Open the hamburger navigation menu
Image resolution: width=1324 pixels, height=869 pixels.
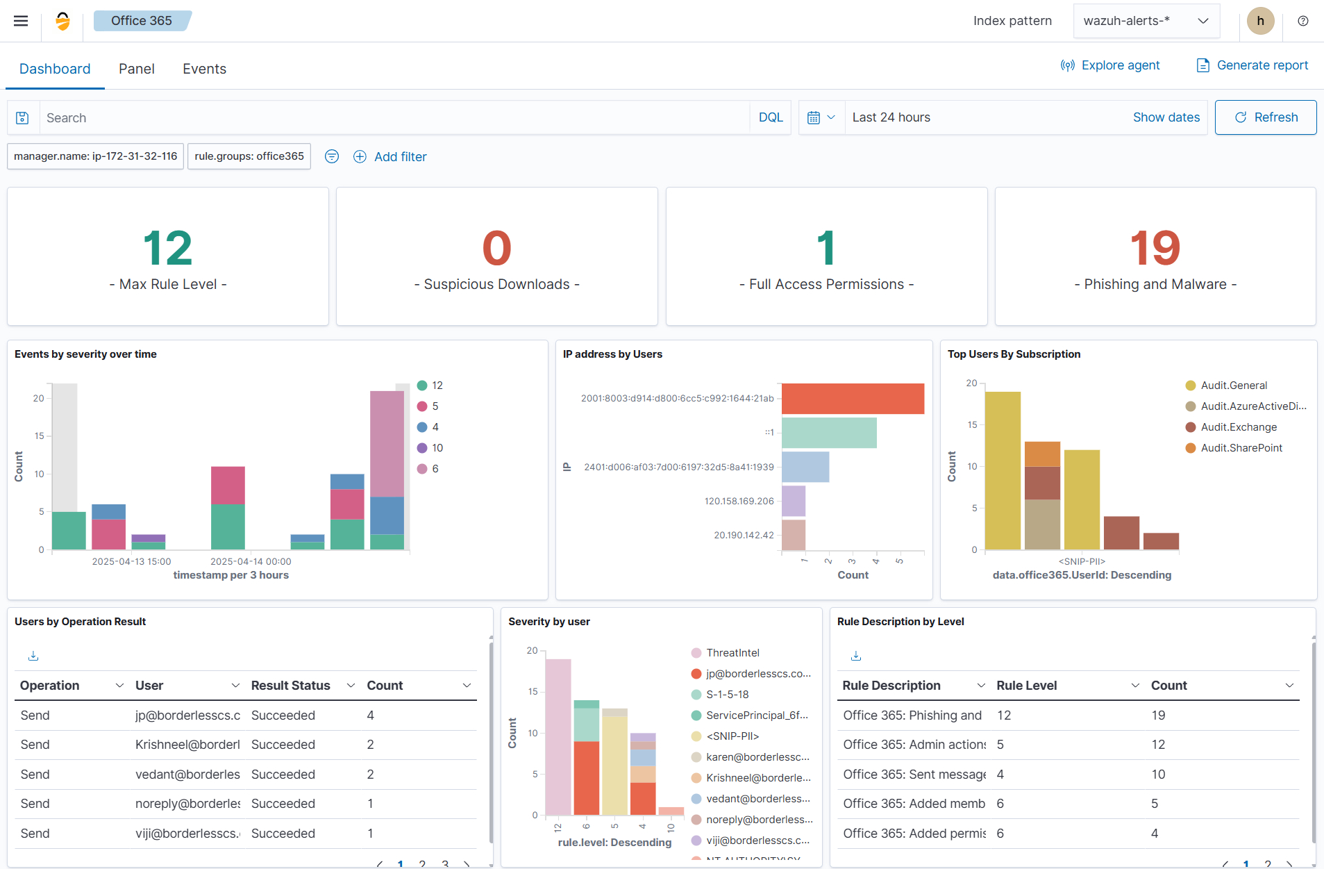pos(21,21)
